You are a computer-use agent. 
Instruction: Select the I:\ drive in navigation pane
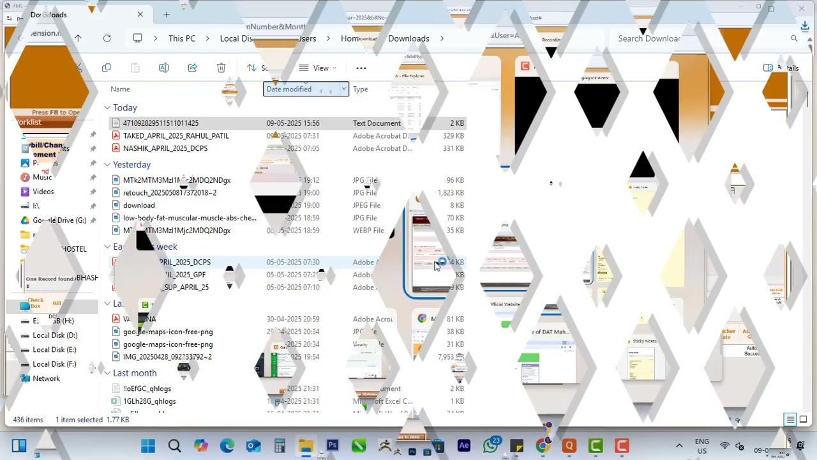point(36,206)
